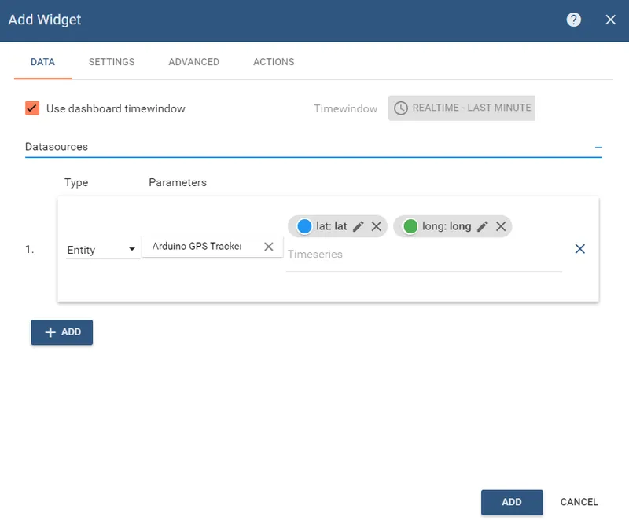The height and width of the screenshot is (520, 629).
Task: Open the Actions tab
Action: pyautogui.click(x=274, y=62)
